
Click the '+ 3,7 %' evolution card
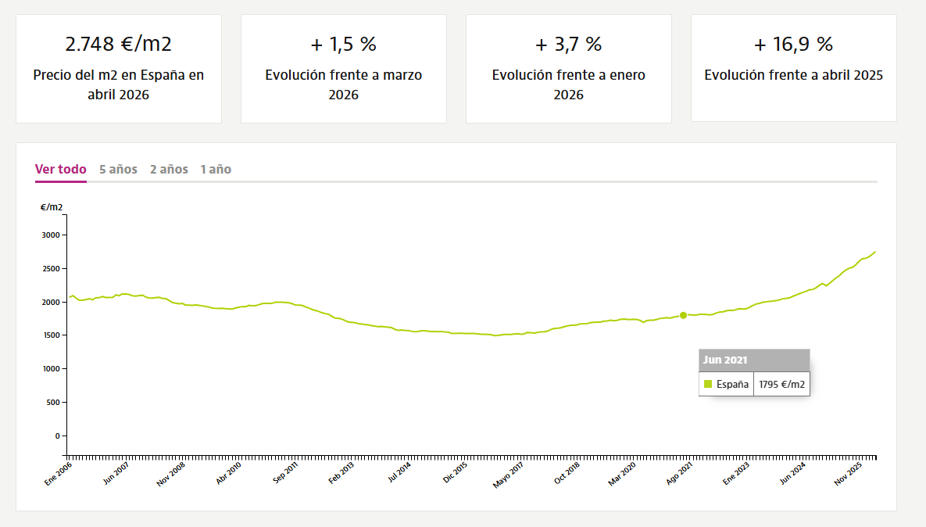[569, 69]
